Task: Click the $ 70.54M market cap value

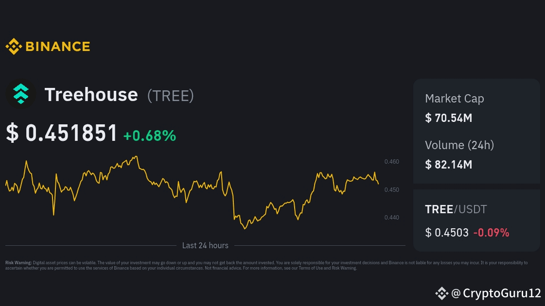Action: (448, 118)
